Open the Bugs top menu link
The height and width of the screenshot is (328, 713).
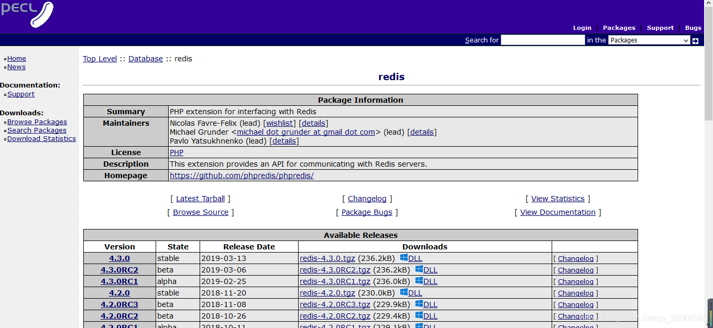tap(693, 28)
